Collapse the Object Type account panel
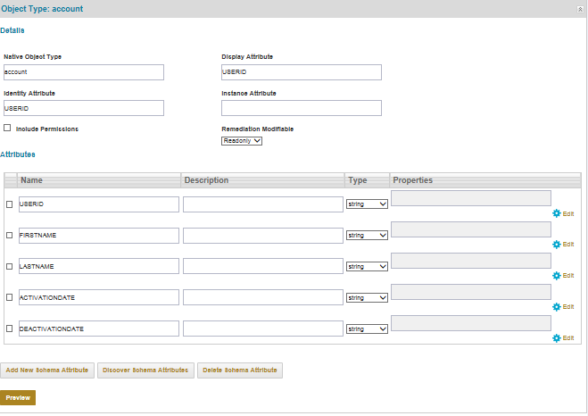 pyautogui.click(x=580, y=7)
